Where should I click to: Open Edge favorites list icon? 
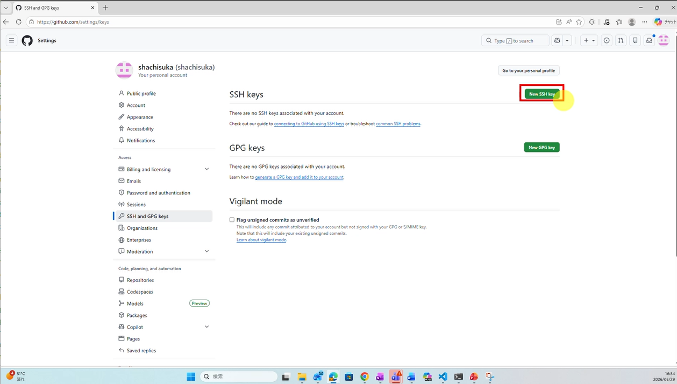619,22
